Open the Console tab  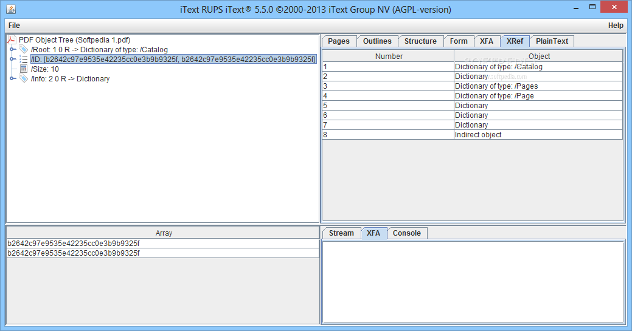[x=407, y=233]
